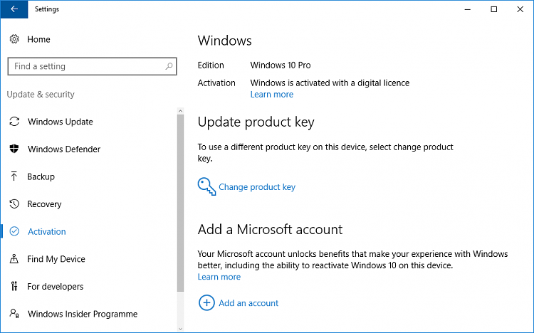Click the Update product key heading

pos(256,122)
